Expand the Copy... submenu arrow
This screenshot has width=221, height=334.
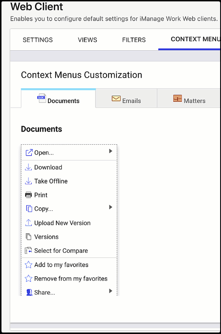pos(110,207)
